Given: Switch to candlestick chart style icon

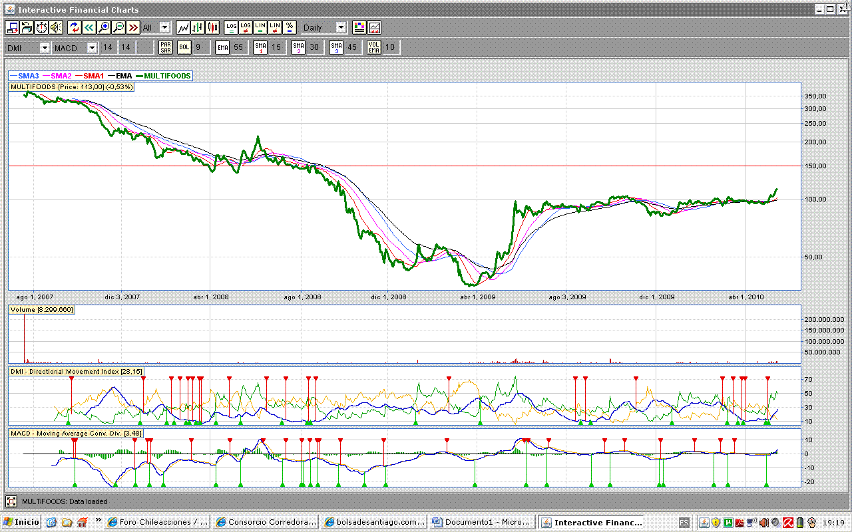Looking at the screenshot, I should [x=212, y=27].
